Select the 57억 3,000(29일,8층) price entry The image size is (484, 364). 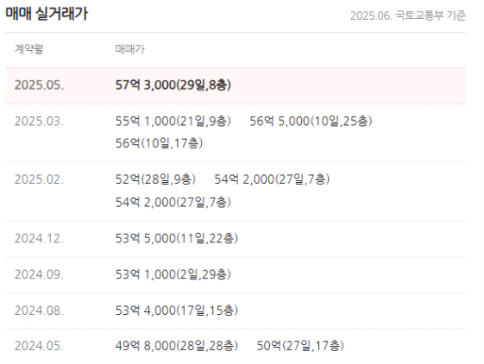point(173,85)
